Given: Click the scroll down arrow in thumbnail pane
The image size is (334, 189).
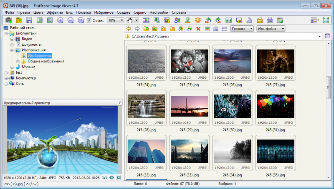Looking at the screenshot, I should coord(328,177).
